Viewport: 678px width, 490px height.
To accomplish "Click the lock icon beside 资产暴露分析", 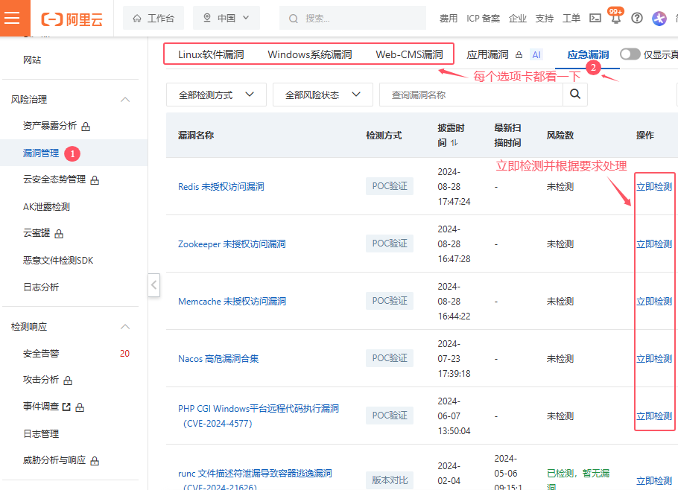I will (86, 126).
